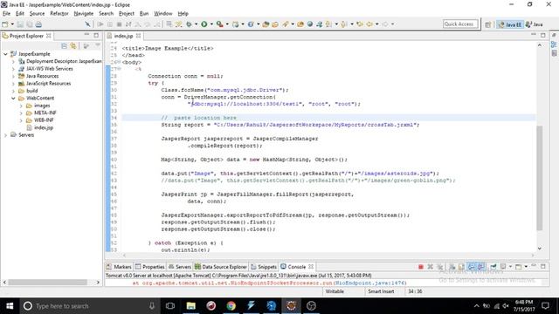Click the Save All toolbar icon

pyautogui.click(x=29, y=24)
